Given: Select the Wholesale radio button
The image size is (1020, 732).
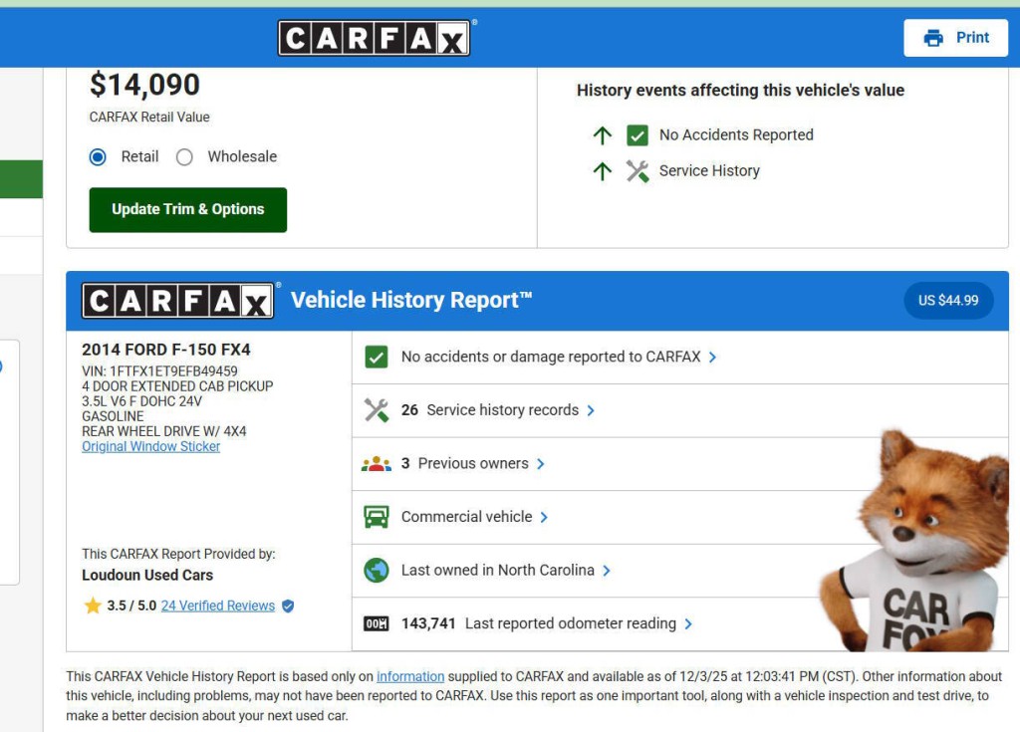Looking at the screenshot, I should click(183, 156).
